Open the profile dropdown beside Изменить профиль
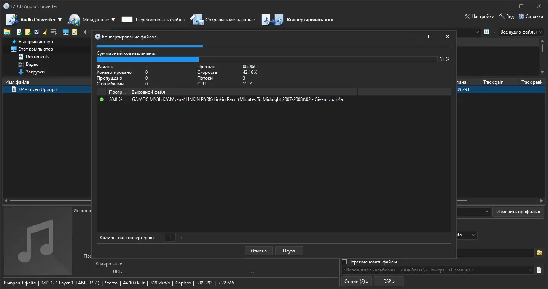 (x=487, y=212)
